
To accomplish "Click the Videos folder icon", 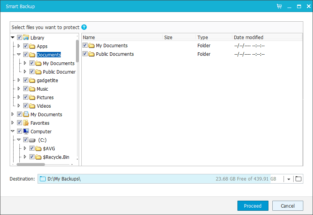I will click(x=32, y=106).
